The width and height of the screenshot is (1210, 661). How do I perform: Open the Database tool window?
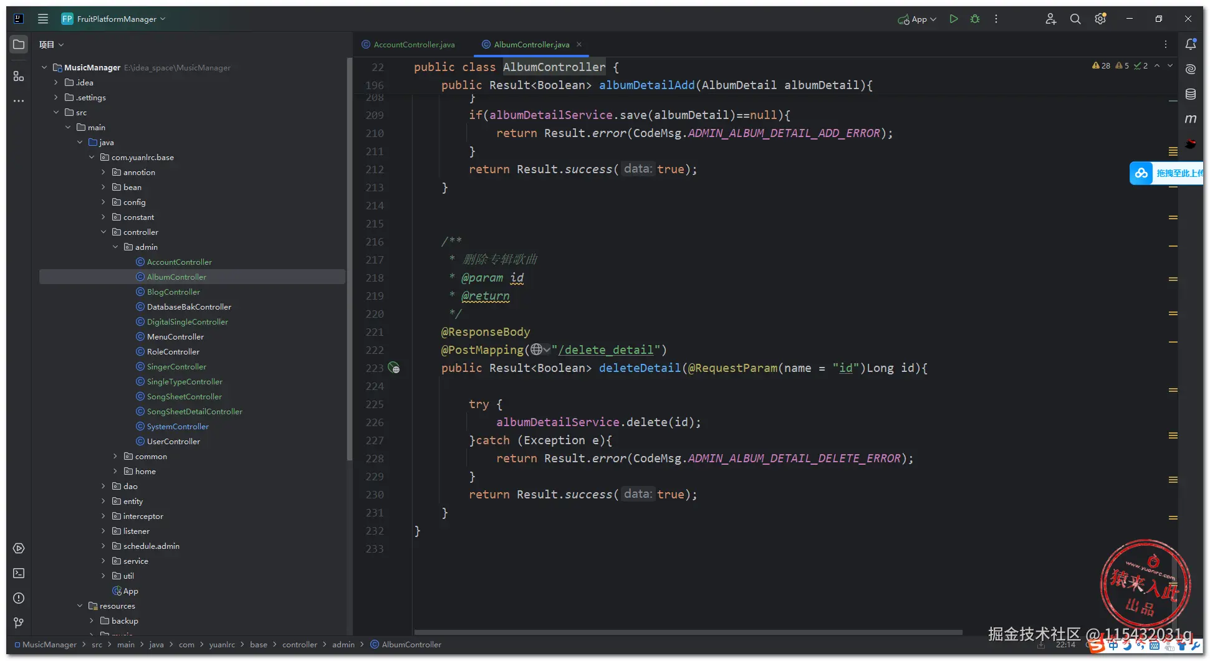click(1191, 94)
